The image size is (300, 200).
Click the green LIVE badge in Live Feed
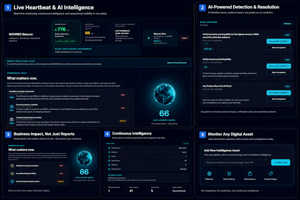186,144
